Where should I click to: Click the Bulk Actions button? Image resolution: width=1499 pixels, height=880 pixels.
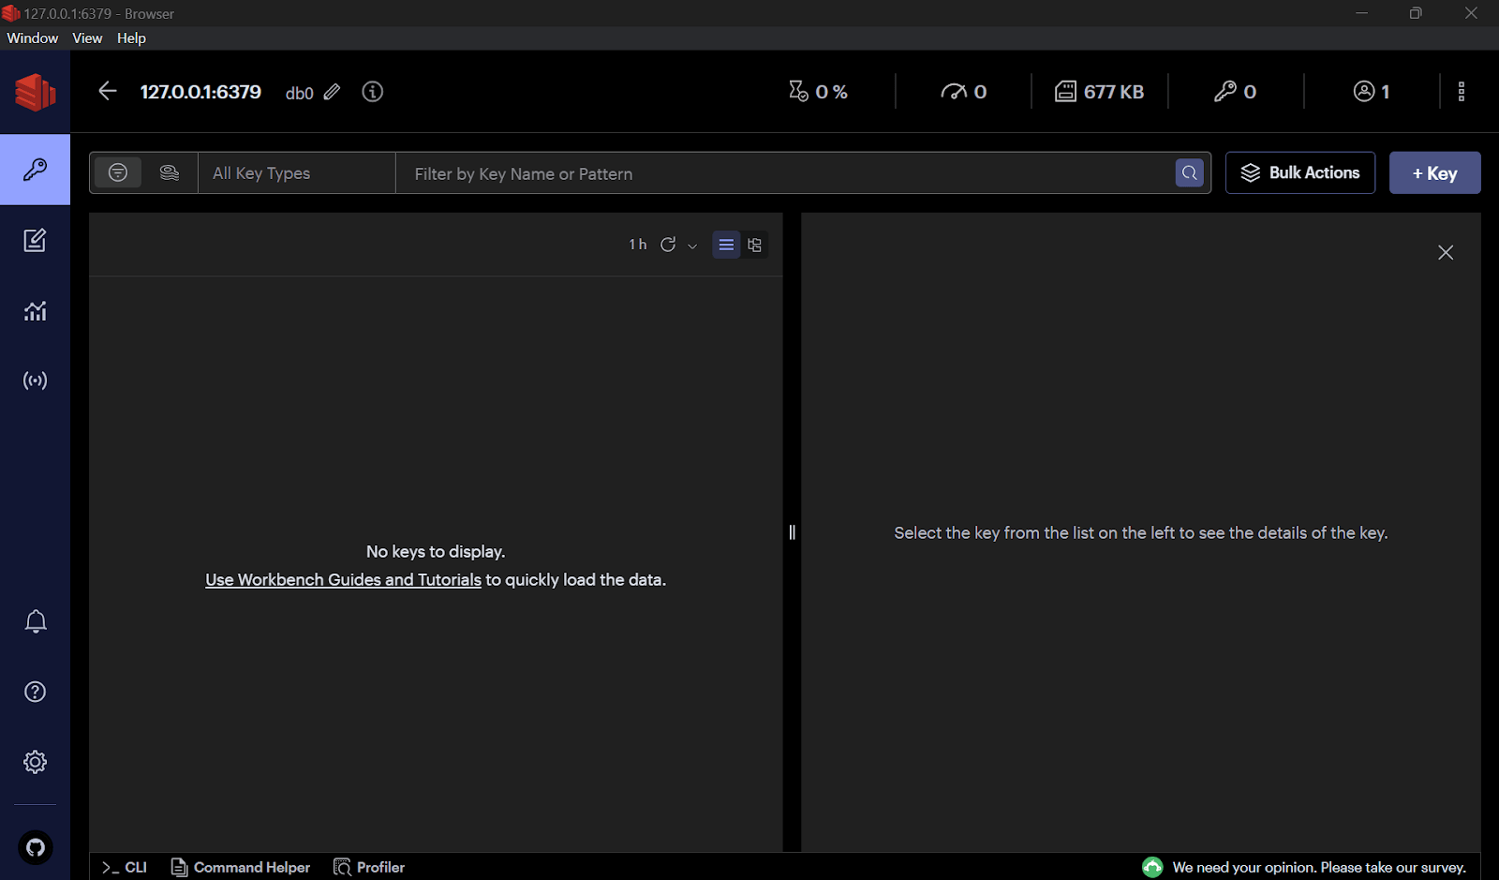coord(1299,173)
